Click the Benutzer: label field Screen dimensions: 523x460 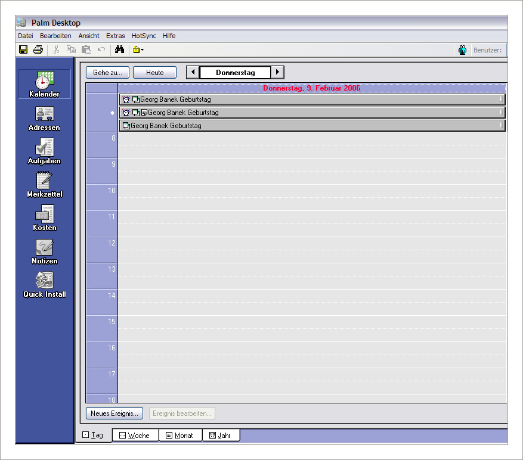(x=488, y=50)
